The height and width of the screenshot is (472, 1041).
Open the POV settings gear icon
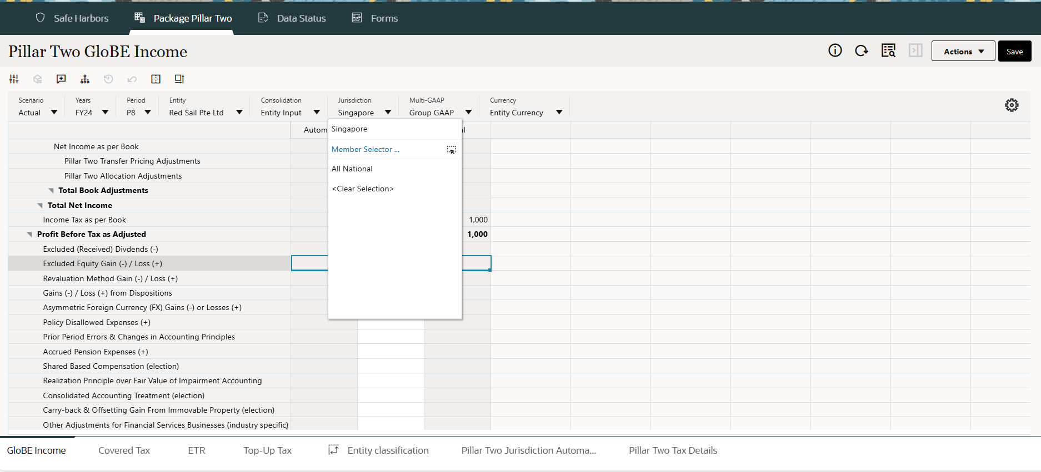tap(1012, 105)
